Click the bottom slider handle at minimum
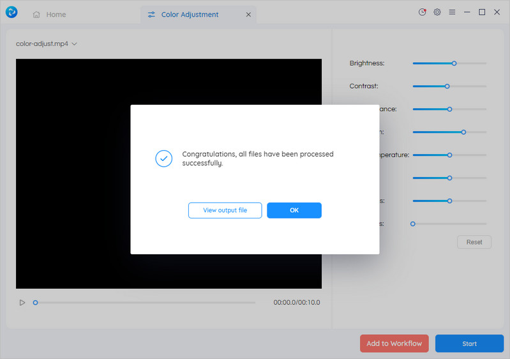Image resolution: width=510 pixels, height=359 pixels. [x=413, y=224]
